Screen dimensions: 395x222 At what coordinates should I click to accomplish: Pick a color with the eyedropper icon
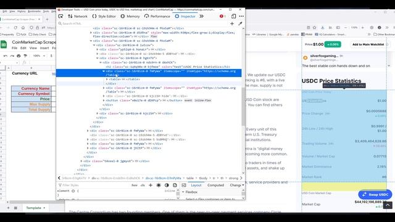point(240,23)
